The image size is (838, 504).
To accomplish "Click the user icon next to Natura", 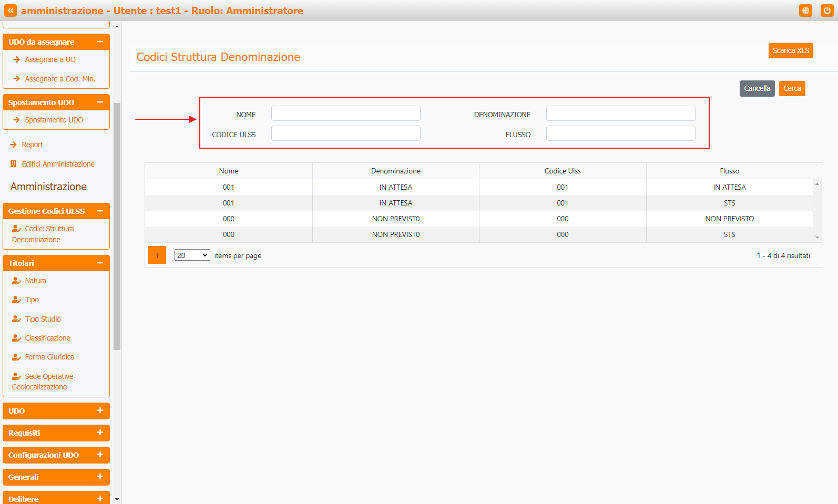I will point(16,281).
